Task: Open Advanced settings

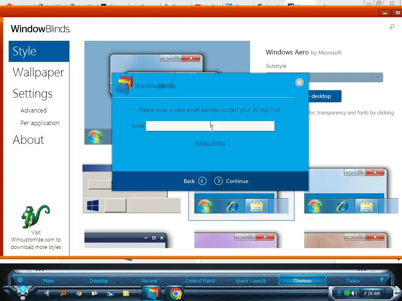Action: (x=34, y=110)
